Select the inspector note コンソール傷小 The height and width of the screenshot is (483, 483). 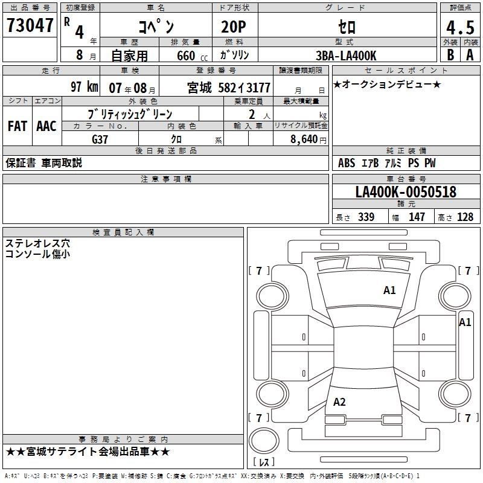(x=37, y=254)
